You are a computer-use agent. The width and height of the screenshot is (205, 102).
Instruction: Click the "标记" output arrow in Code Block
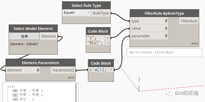coord(107,43)
